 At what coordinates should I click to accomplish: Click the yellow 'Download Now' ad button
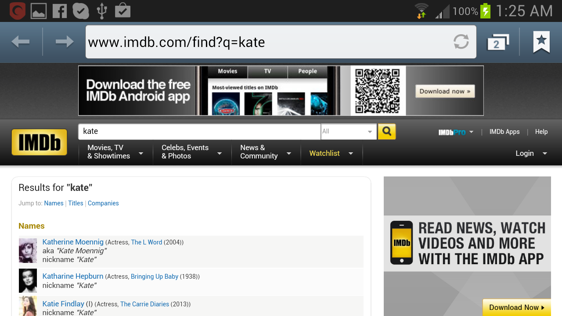tap(517, 307)
